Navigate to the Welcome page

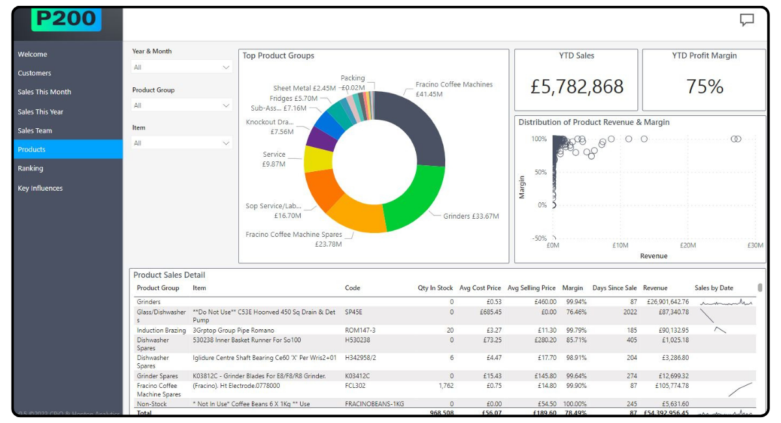pos(31,54)
